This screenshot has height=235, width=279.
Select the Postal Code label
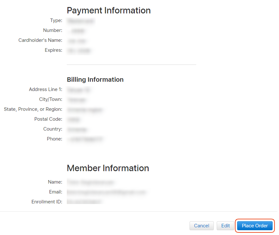(48, 119)
